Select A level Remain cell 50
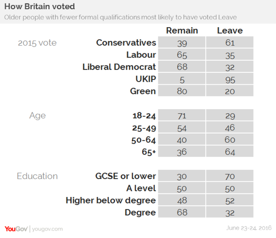276x238 pixels. 182,188
